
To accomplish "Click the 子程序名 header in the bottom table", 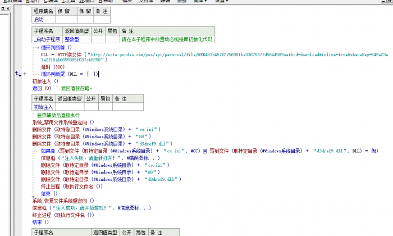I will point(61,233).
